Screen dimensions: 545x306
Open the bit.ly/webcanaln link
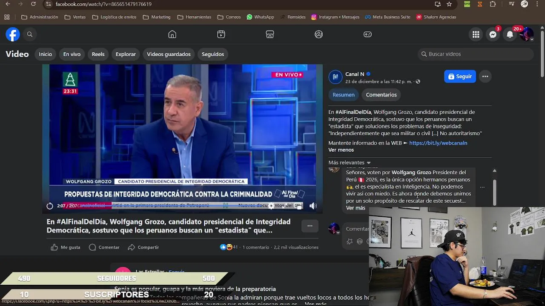click(x=438, y=143)
